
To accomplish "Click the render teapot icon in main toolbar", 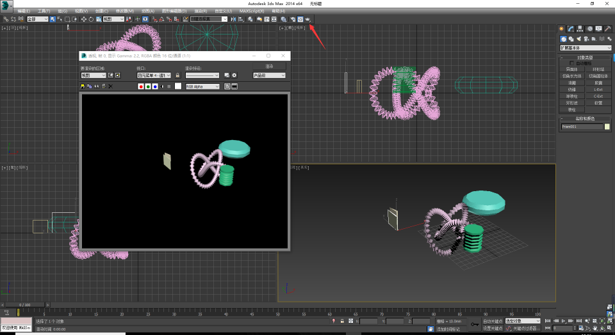I will tap(307, 19).
